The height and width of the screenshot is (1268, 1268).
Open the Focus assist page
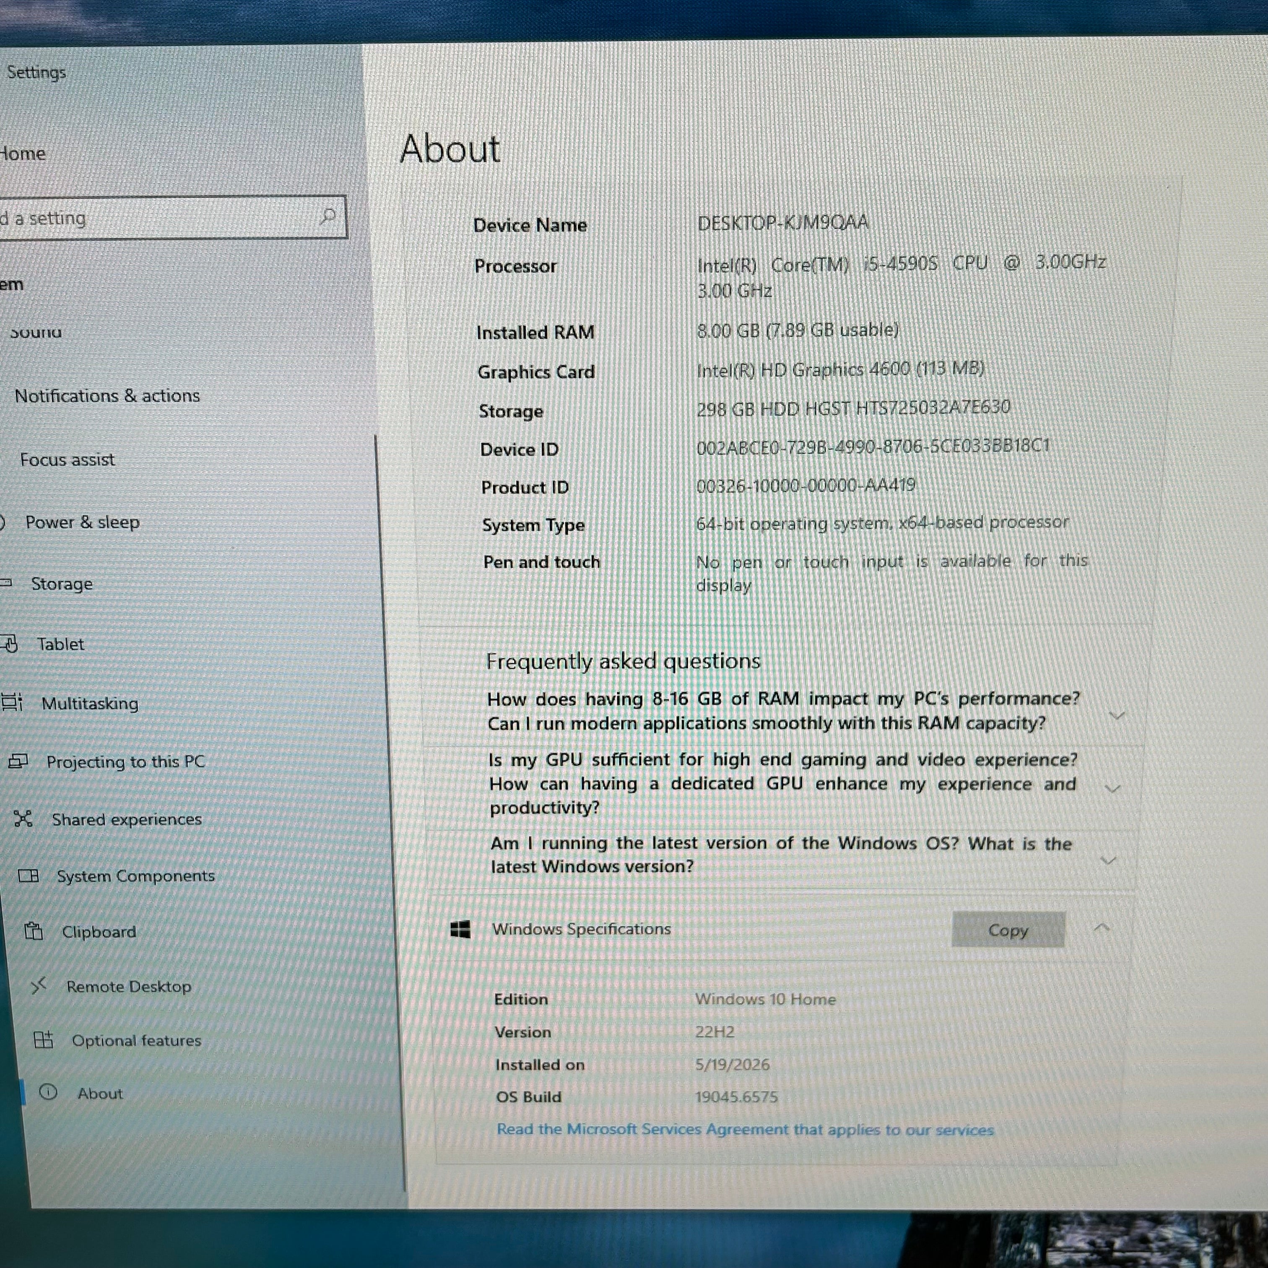point(67,460)
